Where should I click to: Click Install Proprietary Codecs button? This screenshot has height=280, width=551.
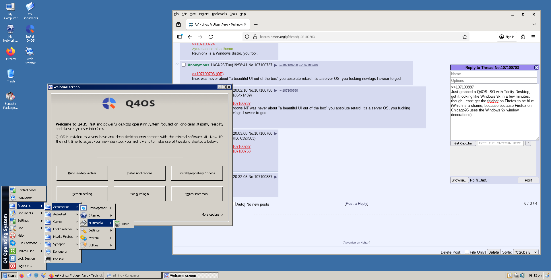pyautogui.click(x=197, y=173)
